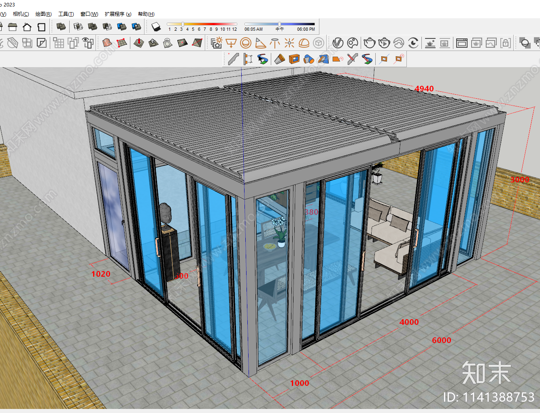Select the Sandbox Stamp tool
Viewport: 540px width, 413px height.
point(153,43)
